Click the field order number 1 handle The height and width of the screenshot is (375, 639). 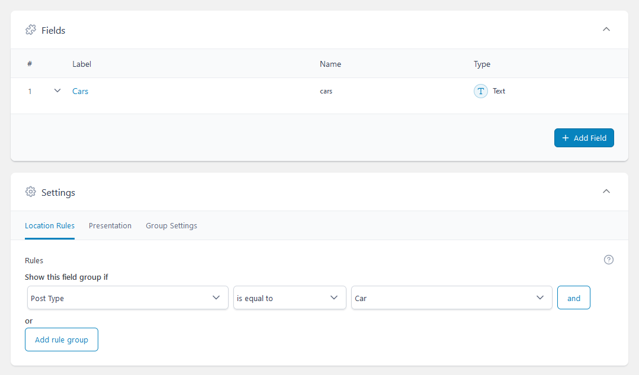click(x=30, y=92)
